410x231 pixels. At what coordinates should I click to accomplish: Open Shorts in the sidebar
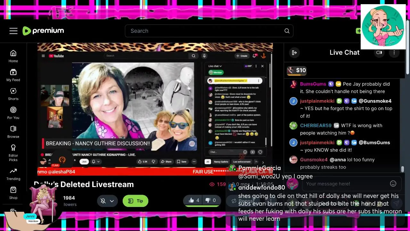tap(13, 94)
